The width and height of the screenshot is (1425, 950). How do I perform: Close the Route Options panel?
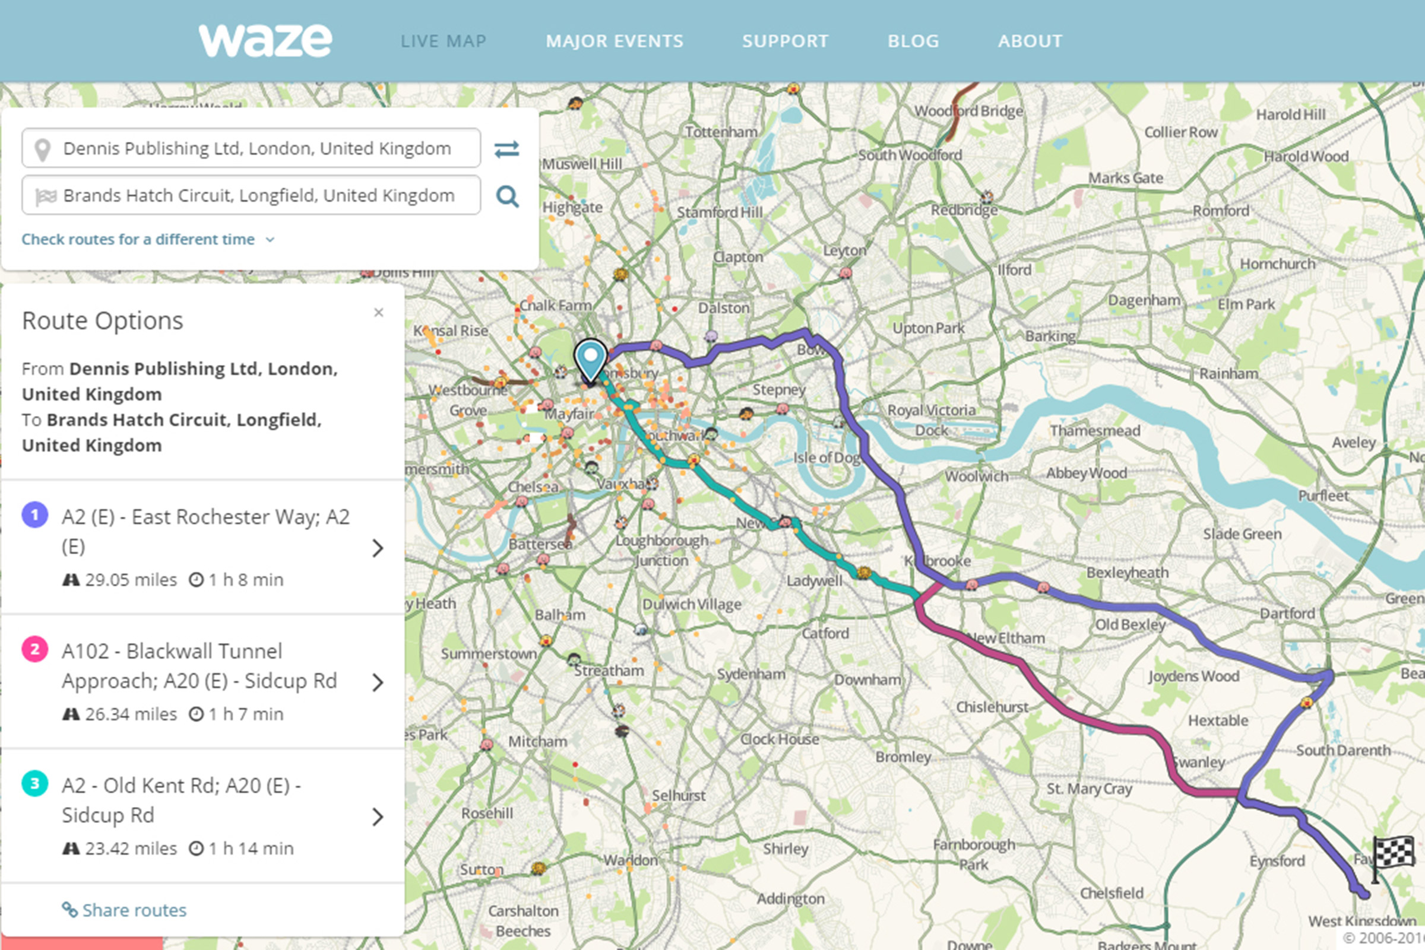click(379, 313)
